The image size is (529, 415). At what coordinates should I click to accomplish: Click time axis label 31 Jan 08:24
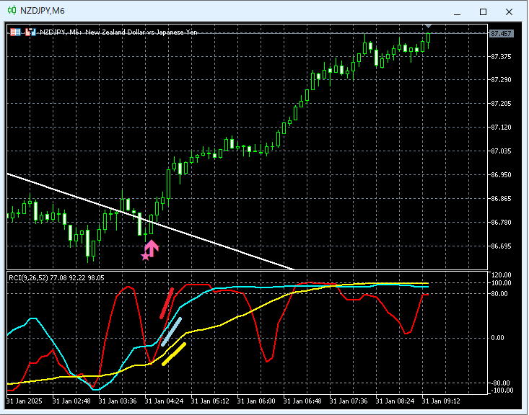click(x=395, y=401)
